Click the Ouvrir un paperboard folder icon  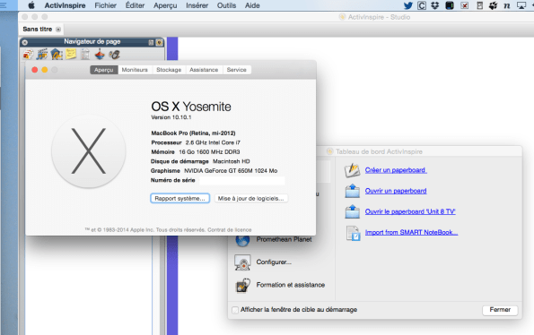(352, 191)
